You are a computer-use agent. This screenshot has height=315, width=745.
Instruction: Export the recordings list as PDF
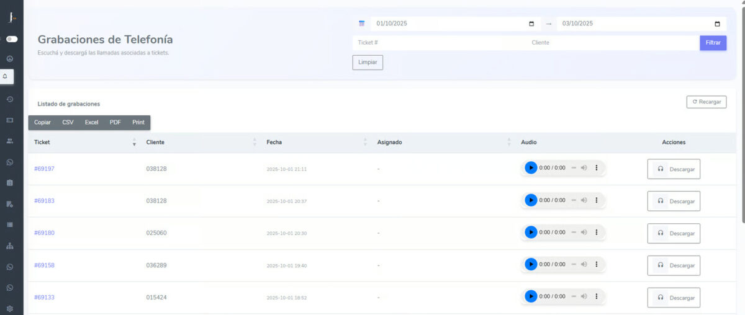tap(115, 123)
